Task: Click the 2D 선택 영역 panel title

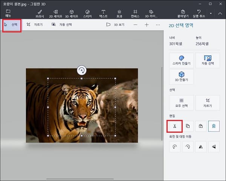Action: [181, 26]
